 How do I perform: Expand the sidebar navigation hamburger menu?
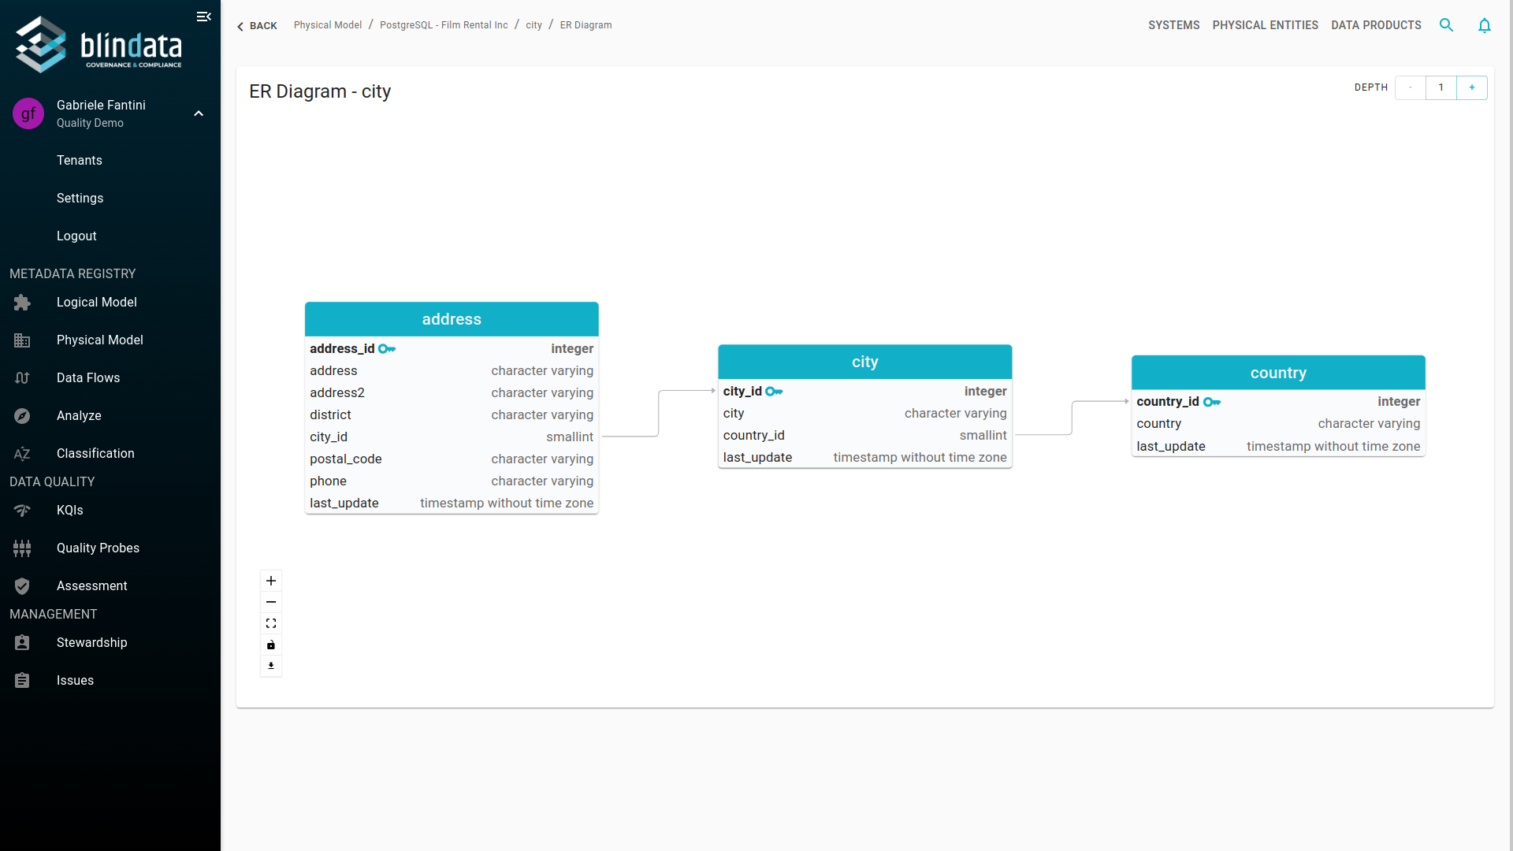(x=203, y=17)
